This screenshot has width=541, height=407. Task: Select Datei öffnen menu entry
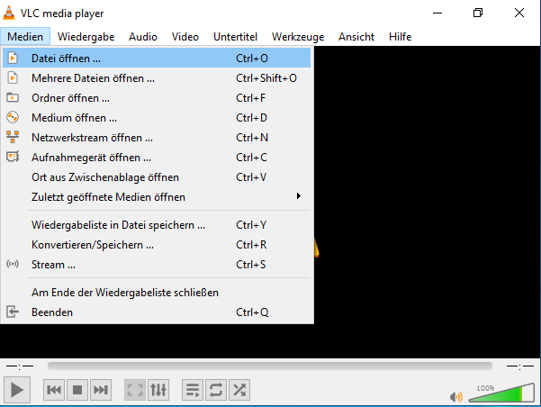pos(157,58)
